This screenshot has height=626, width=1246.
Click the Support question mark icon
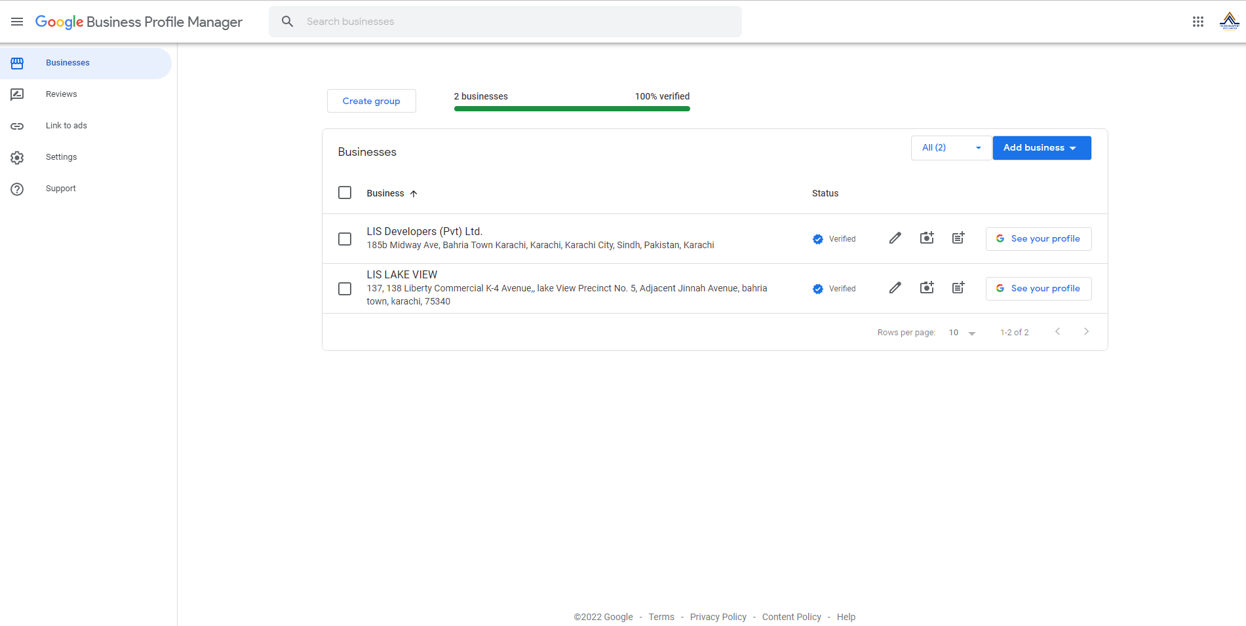point(17,189)
